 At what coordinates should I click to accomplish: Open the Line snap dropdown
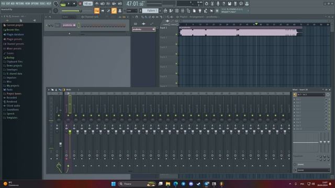tap(132, 10)
